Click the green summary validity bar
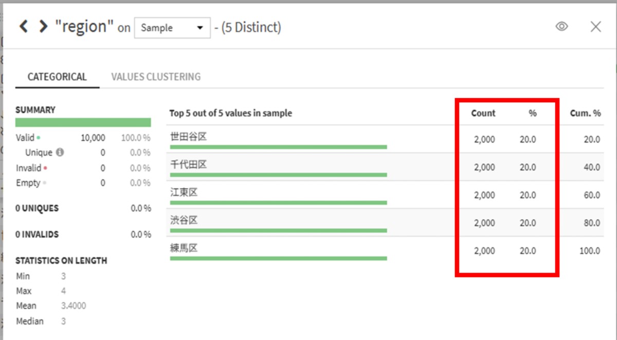Viewport: 617px width, 340px height. click(83, 122)
